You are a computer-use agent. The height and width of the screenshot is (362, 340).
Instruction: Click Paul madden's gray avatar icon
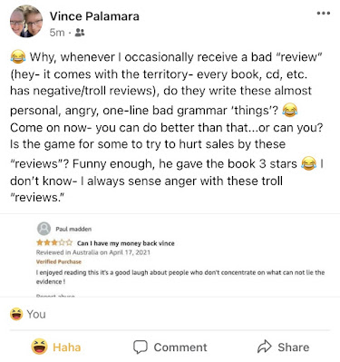pos(44,229)
